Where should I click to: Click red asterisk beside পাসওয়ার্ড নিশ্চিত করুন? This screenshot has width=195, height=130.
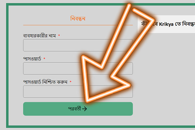pos(71,82)
